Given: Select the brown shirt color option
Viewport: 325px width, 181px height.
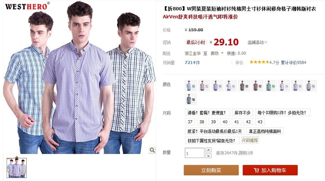Looking at the screenshot, I should pos(257,85).
